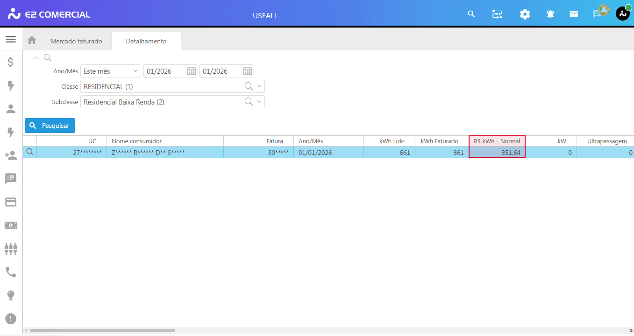The height and width of the screenshot is (336, 634).
Task: Open the settings gear in header
Action: 525,14
